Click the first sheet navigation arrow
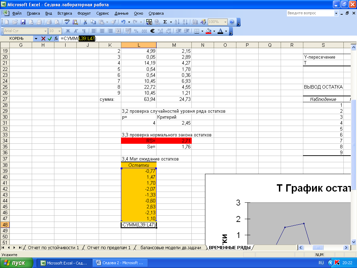 3,248
